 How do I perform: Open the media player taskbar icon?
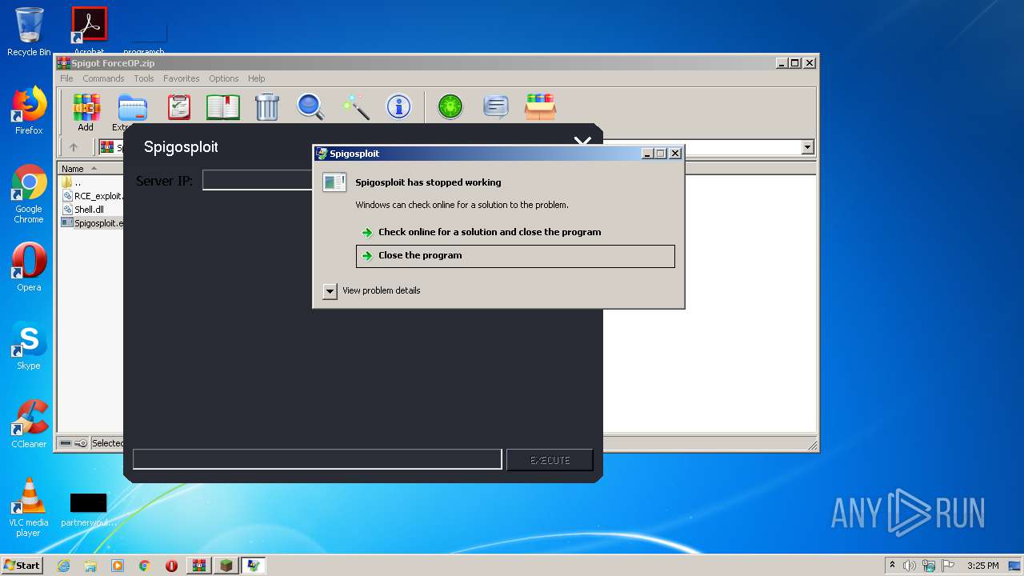point(118,566)
